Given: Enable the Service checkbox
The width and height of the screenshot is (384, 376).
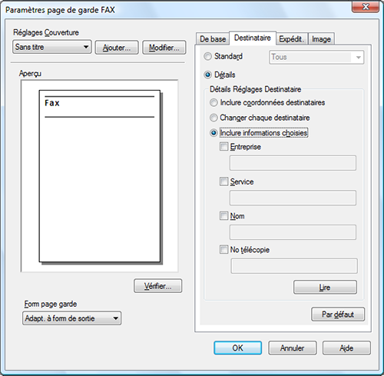Looking at the screenshot, I should pos(223,181).
